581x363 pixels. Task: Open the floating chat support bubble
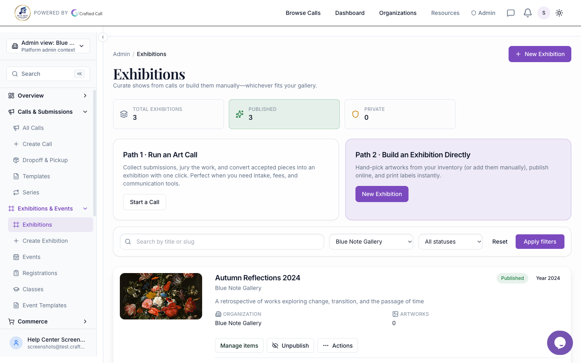[560, 343]
